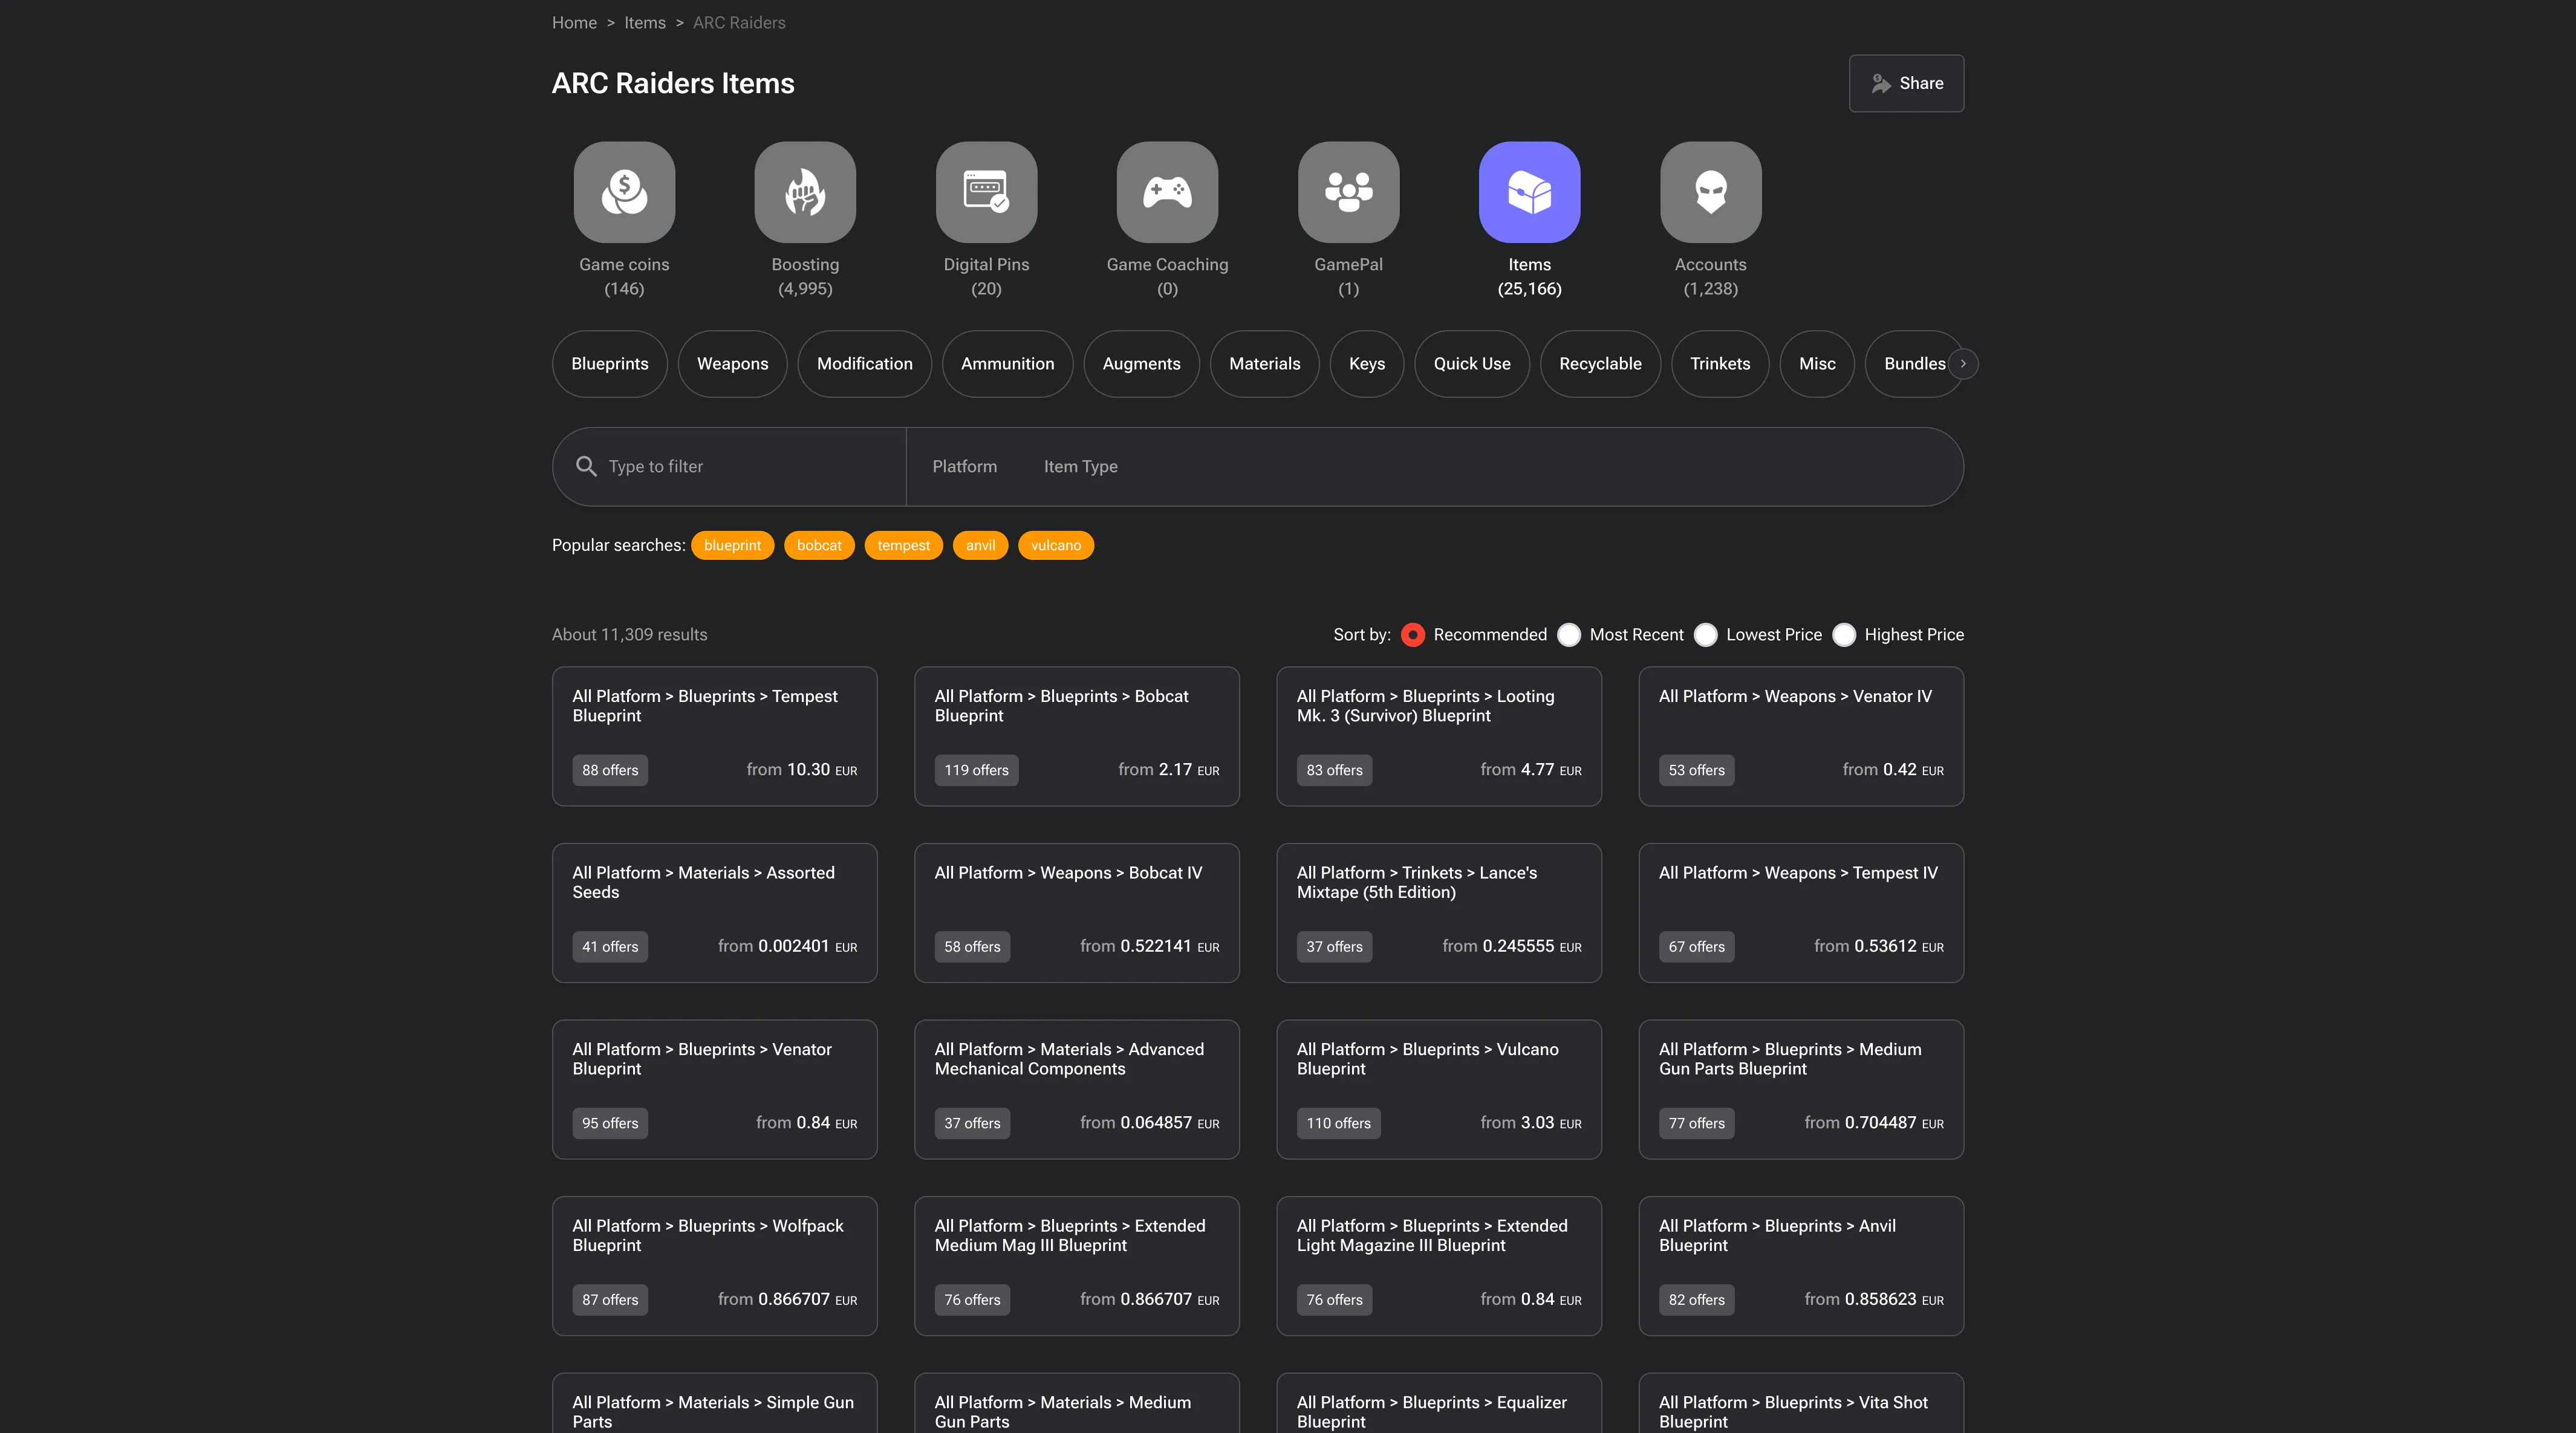Select the Items treasure chest icon
This screenshot has width=2576, height=1433.
coord(1529,192)
